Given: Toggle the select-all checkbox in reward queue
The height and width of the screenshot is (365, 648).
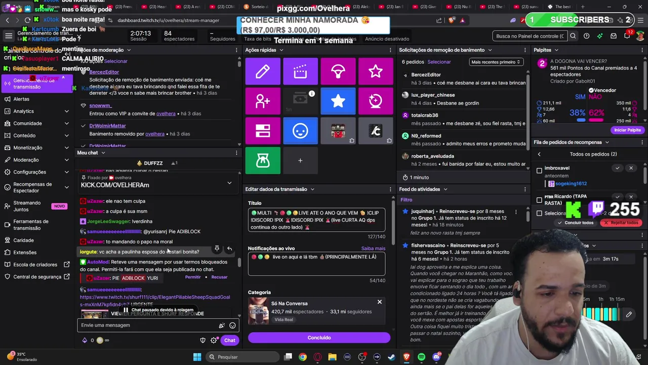Looking at the screenshot, I should pos(540,213).
